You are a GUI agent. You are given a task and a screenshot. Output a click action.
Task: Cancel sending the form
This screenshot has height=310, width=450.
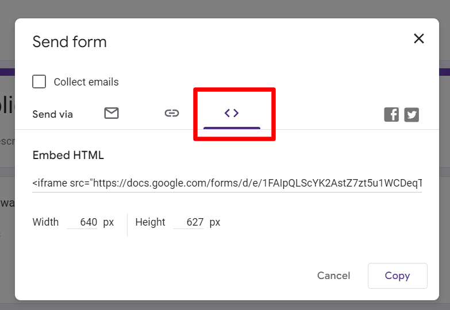333,276
